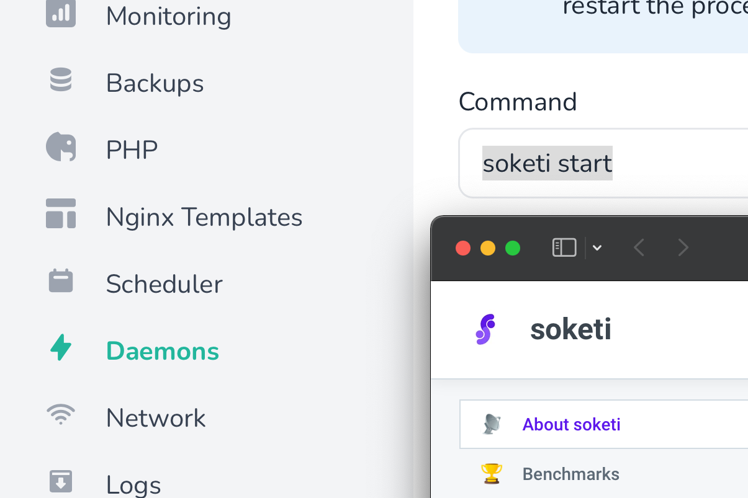Open the Benchmarks page

pyautogui.click(x=570, y=474)
